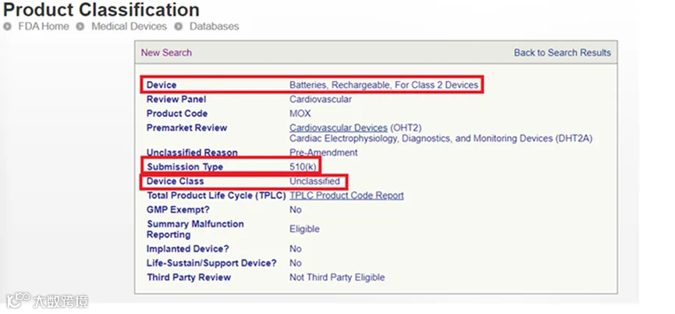This screenshot has width=675, height=314.
Task: Click the 'Device' field label
Action: pyautogui.click(x=162, y=85)
